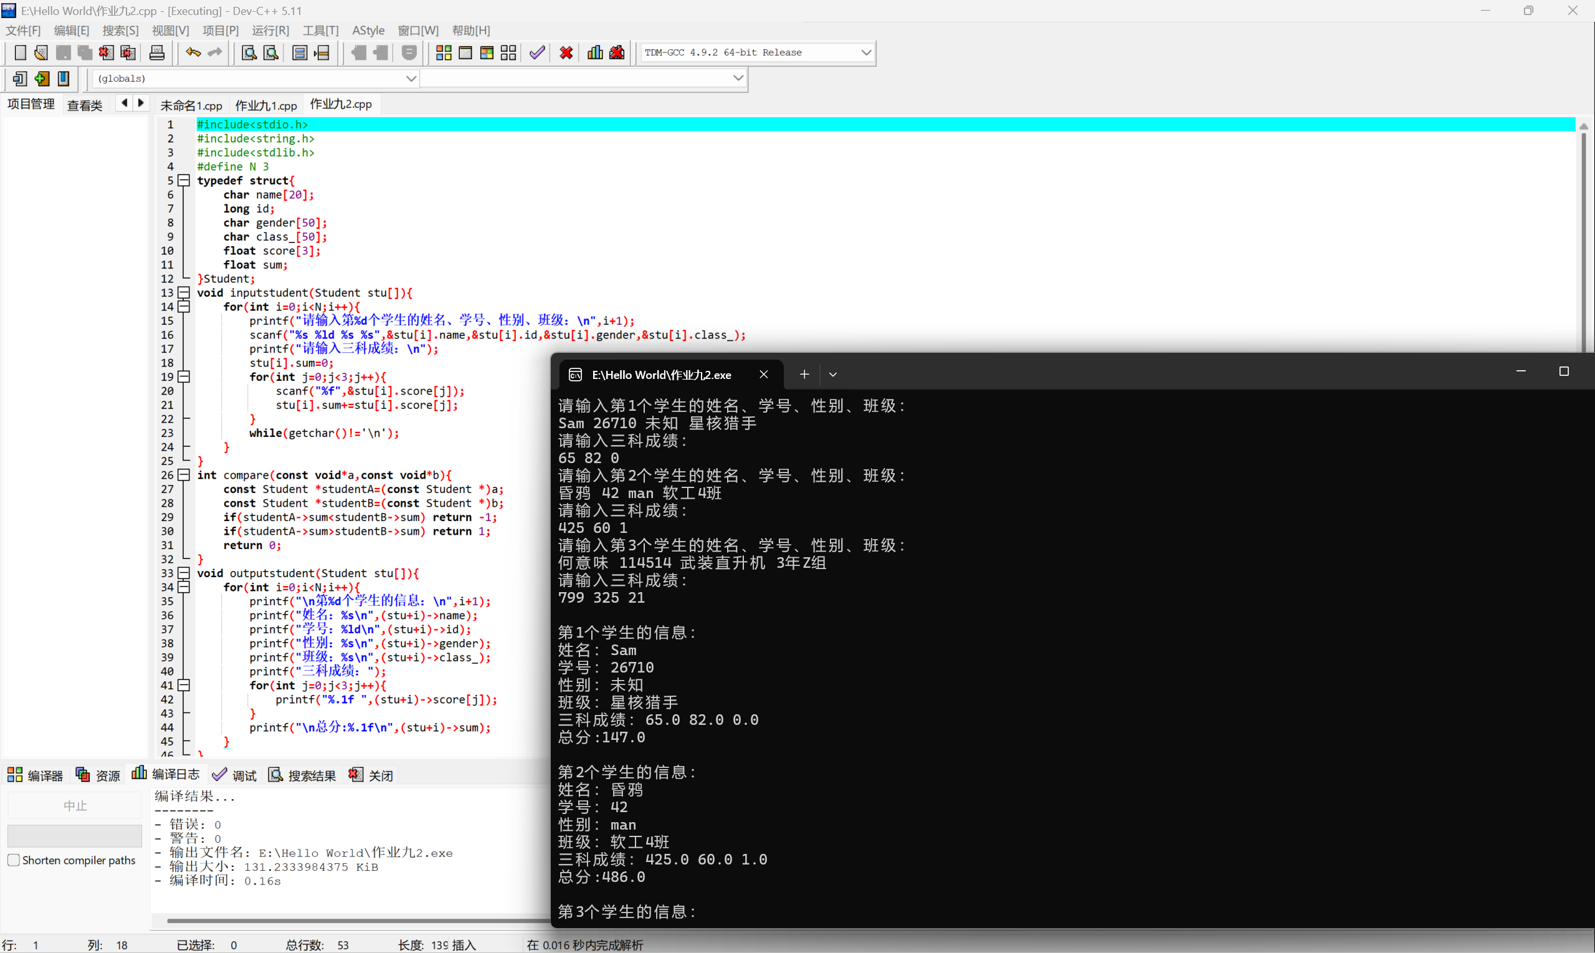The height and width of the screenshot is (953, 1595).
Task: Click the editor vertical scrollbar
Action: (x=1583, y=237)
